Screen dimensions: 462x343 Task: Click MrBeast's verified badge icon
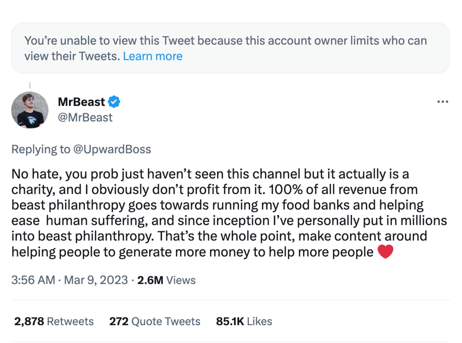click(114, 102)
